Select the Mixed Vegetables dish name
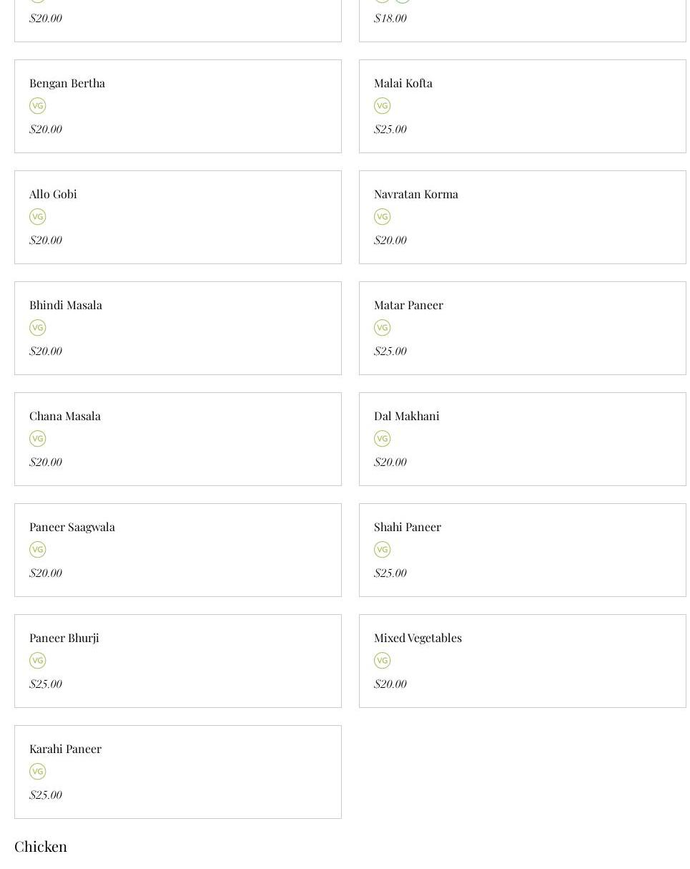The width and height of the screenshot is (690, 869). click(x=418, y=638)
